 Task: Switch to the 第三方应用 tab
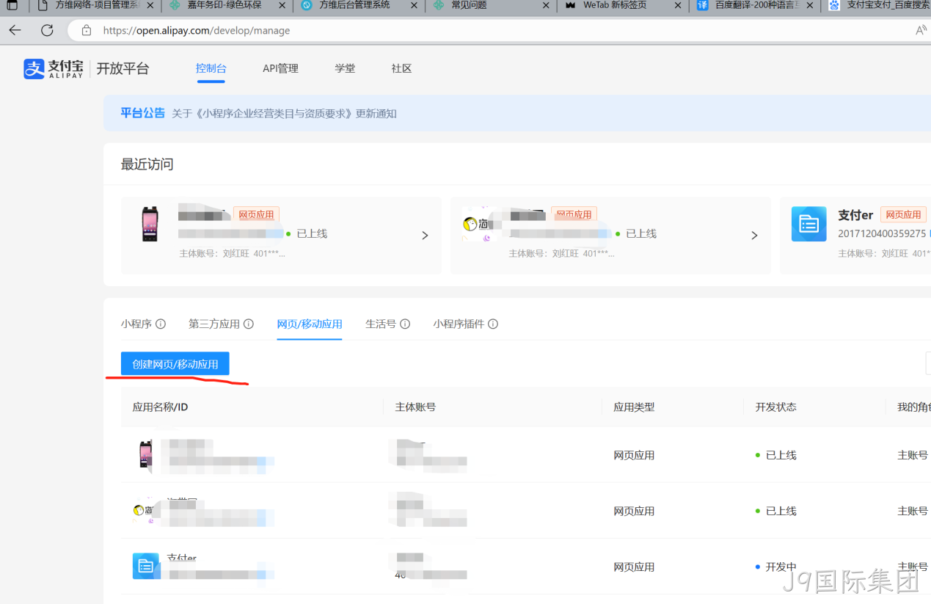214,324
